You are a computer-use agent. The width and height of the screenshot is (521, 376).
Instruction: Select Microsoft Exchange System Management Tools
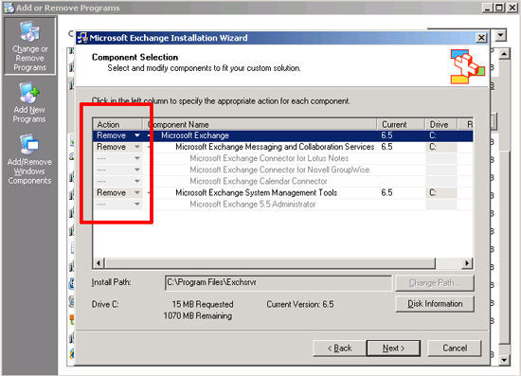(x=256, y=192)
